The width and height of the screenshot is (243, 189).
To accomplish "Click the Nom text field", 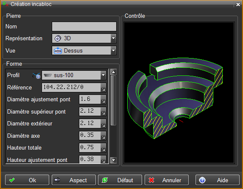I will (84, 27).
